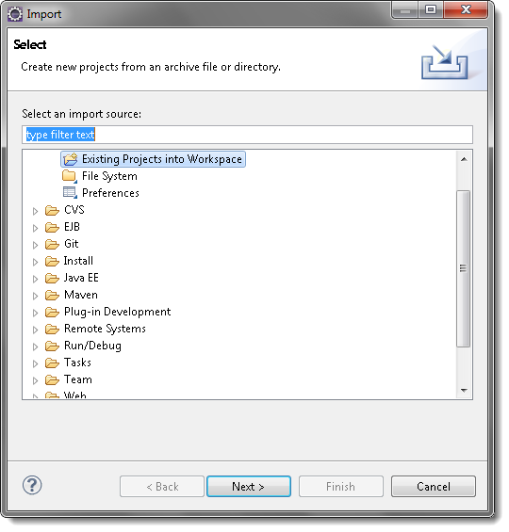The width and height of the screenshot is (509, 532).
Task: Click the Git folder icon
Action: 52,244
